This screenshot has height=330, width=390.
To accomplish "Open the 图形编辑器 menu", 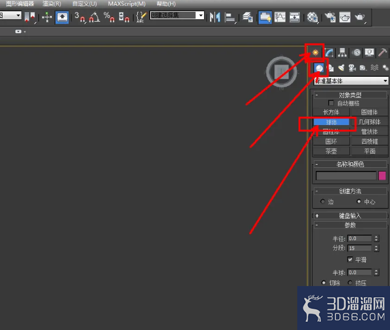I will click(20, 4).
